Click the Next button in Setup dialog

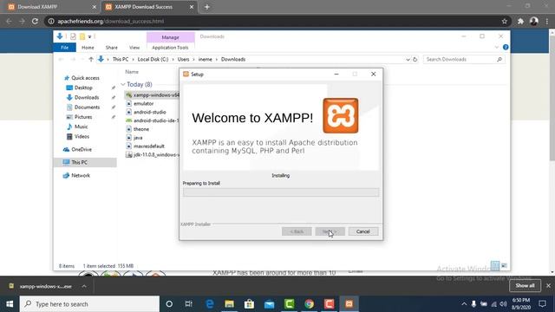(330, 231)
